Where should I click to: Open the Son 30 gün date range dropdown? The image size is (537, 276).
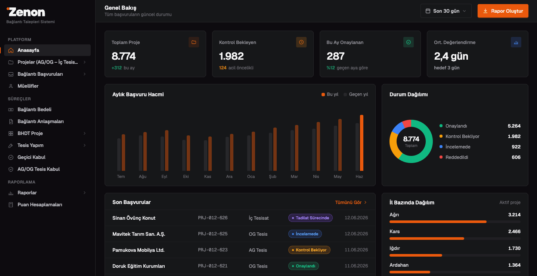446,11
